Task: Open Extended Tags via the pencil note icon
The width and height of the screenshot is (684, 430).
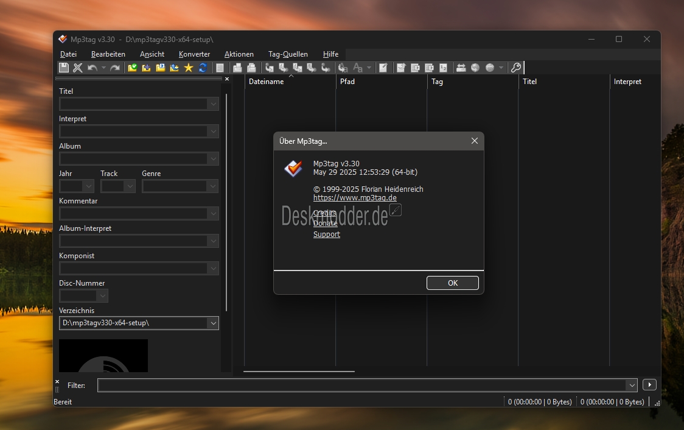Action: coord(383,68)
